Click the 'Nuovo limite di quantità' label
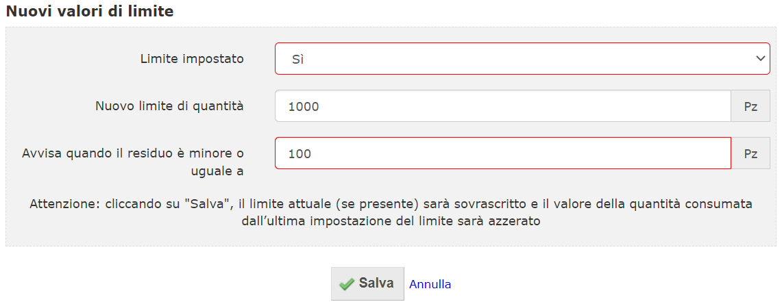Viewport: 782px width, 304px height. tap(169, 105)
